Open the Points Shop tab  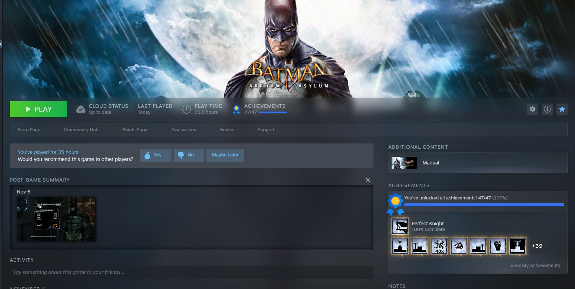point(135,129)
